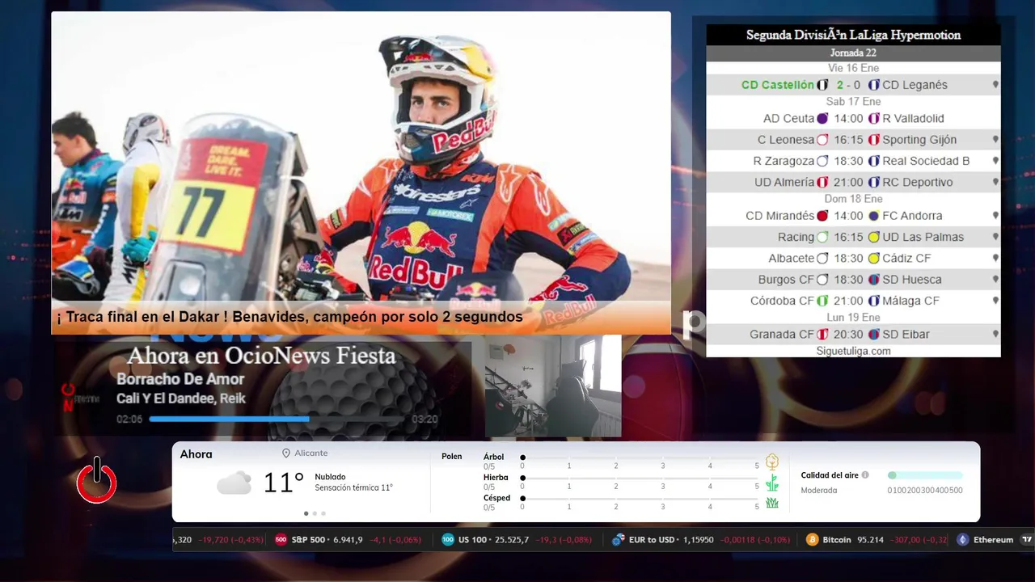Click the CD Leganés team badge

pos(874,85)
